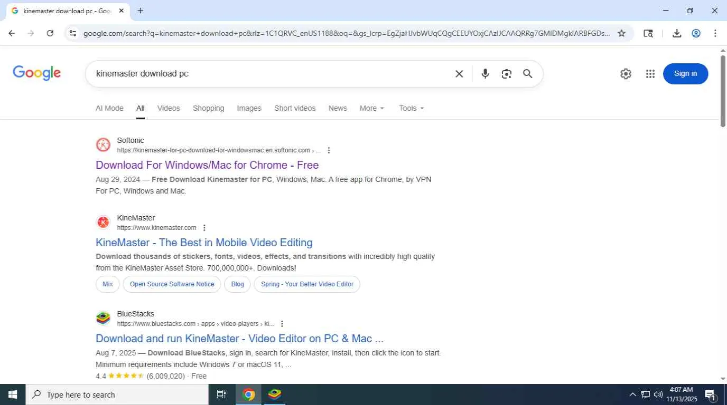Open the volume control in system tray

(x=658, y=394)
